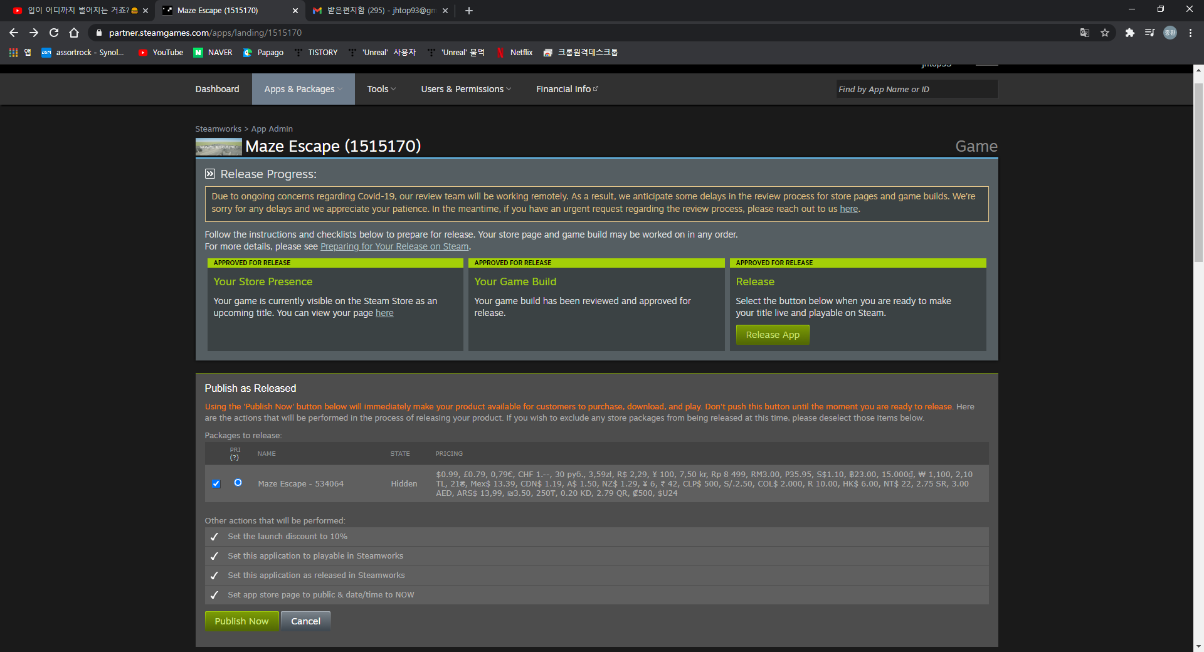Uncheck the Maze Escape - 534064 package checkbox

(216, 483)
